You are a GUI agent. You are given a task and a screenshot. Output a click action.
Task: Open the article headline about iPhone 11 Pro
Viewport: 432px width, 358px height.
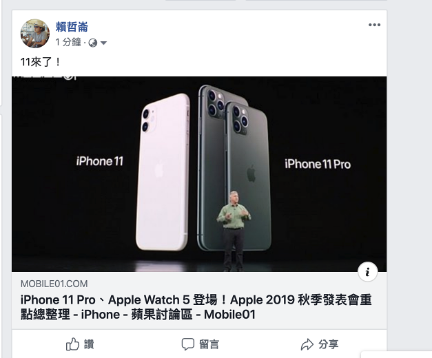[x=196, y=307]
